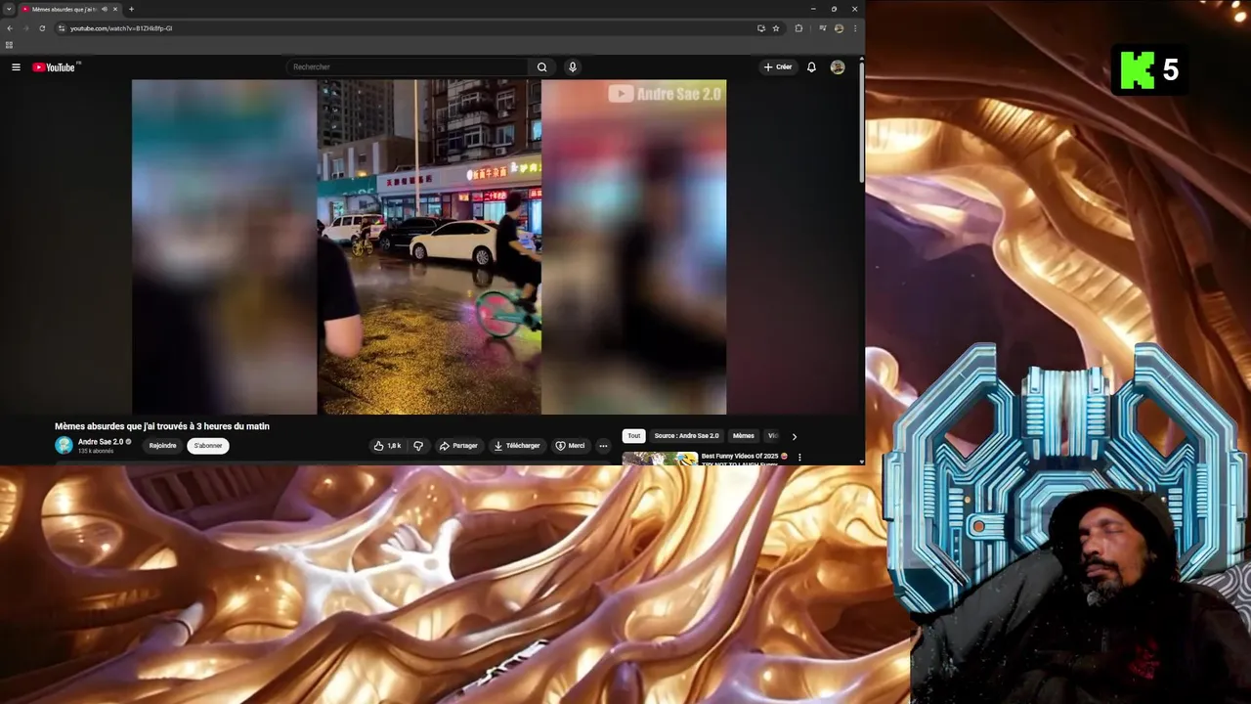
Task: Open the YouTube hamburger guide menu
Action: 16,67
